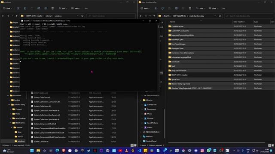This screenshot has width=275, height=154.
Task: Collapse Stardew Valley folder in left tree
Action: 9,104
